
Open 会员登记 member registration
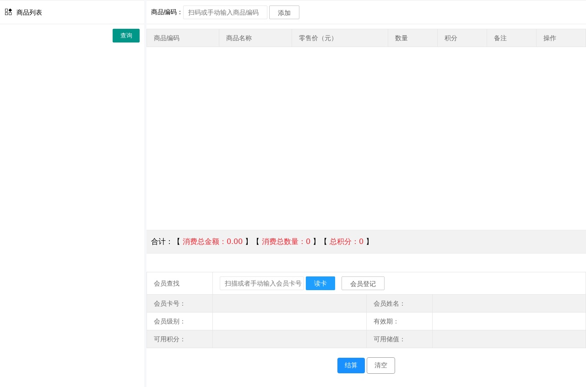(x=363, y=283)
